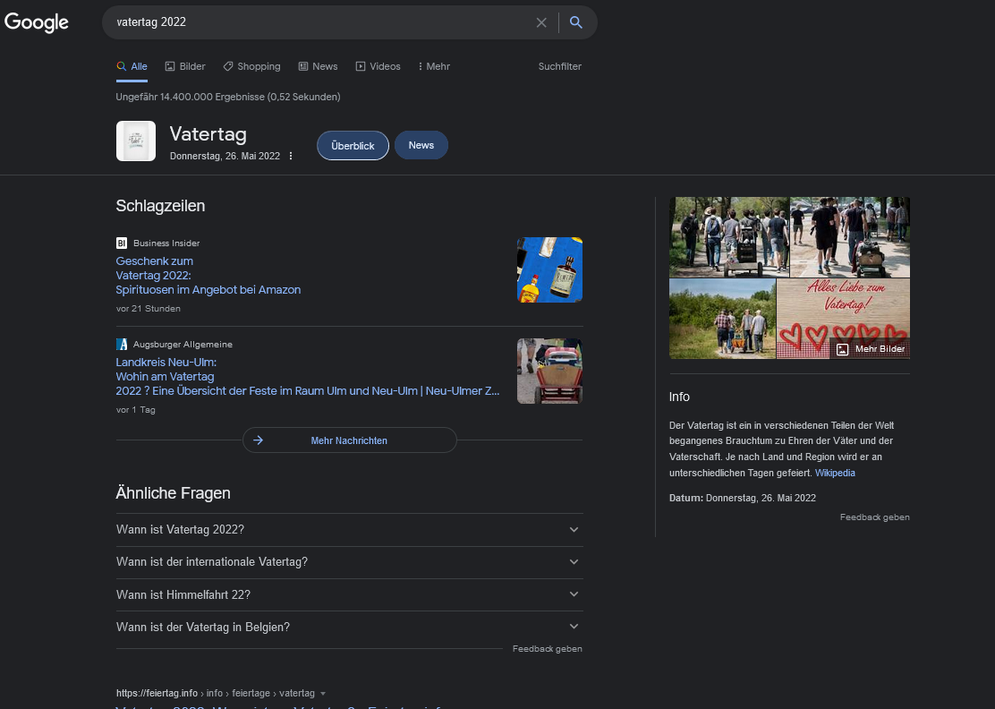Screen dimensions: 995x709
Task: Switch to the Bilder tab
Action: (185, 66)
